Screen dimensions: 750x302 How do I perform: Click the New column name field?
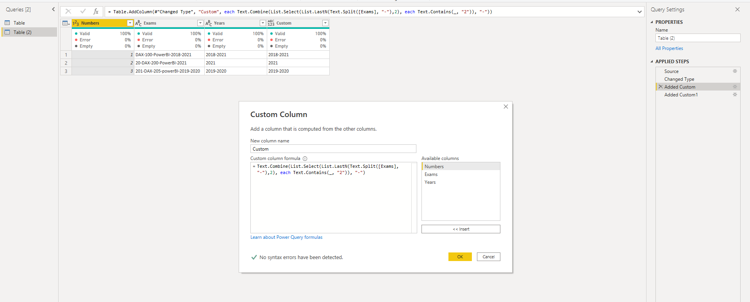[333, 149]
